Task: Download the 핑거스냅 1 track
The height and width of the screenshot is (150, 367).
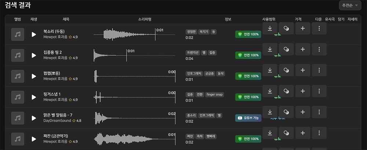Action: click(x=270, y=91)
